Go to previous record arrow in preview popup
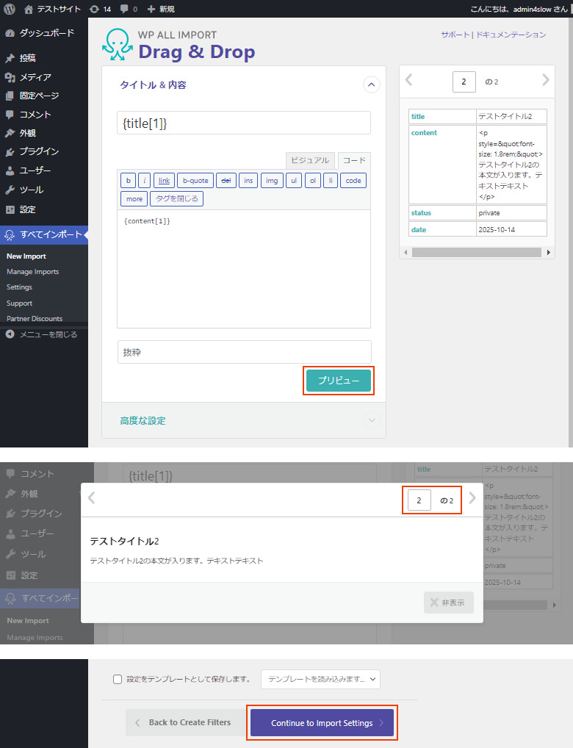This screenshot has width=573, height=748. click(92, 498)
